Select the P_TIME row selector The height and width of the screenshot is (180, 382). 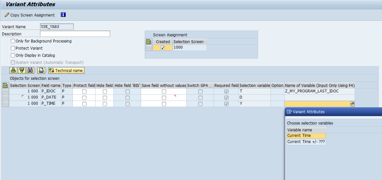pos(5,104)
